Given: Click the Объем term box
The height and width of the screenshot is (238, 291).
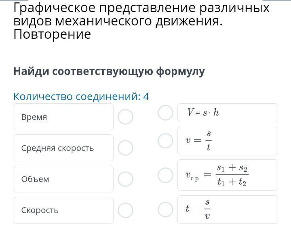Looking at the screenshot, I should 63,179.
